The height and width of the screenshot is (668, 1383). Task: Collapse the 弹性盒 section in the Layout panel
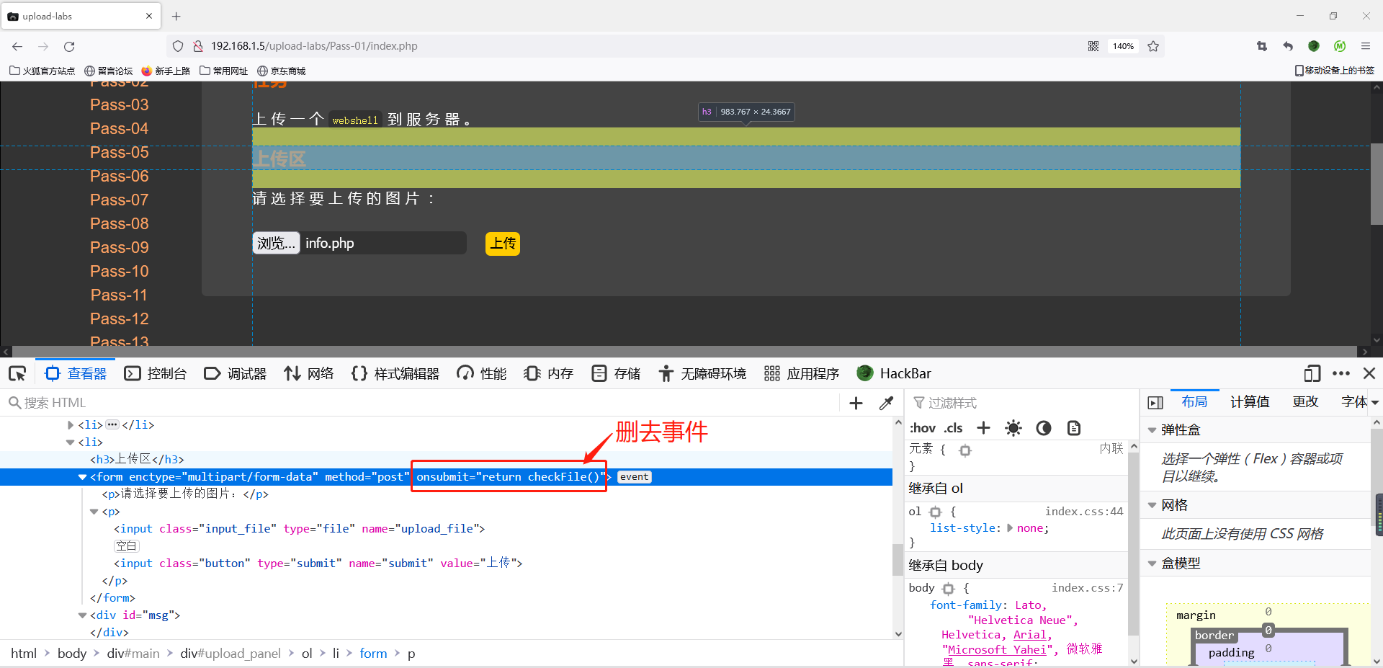pyautogui.click(x=1152, y=429)
